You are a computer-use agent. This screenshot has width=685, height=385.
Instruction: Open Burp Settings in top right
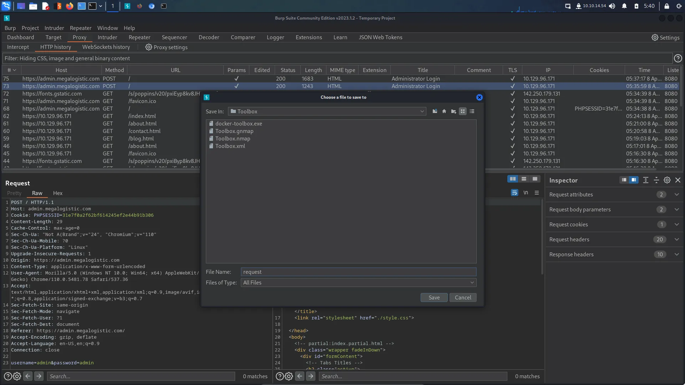pos(665,37)
